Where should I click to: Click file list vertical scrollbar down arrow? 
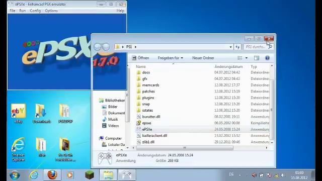click(x=272, y=142)
